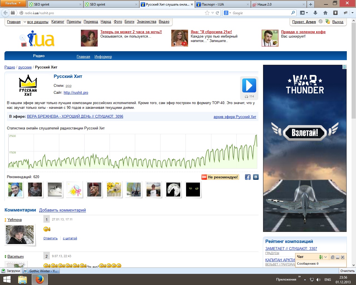
Task: Click the VKontakte share icon
Action: click(256, 177)
